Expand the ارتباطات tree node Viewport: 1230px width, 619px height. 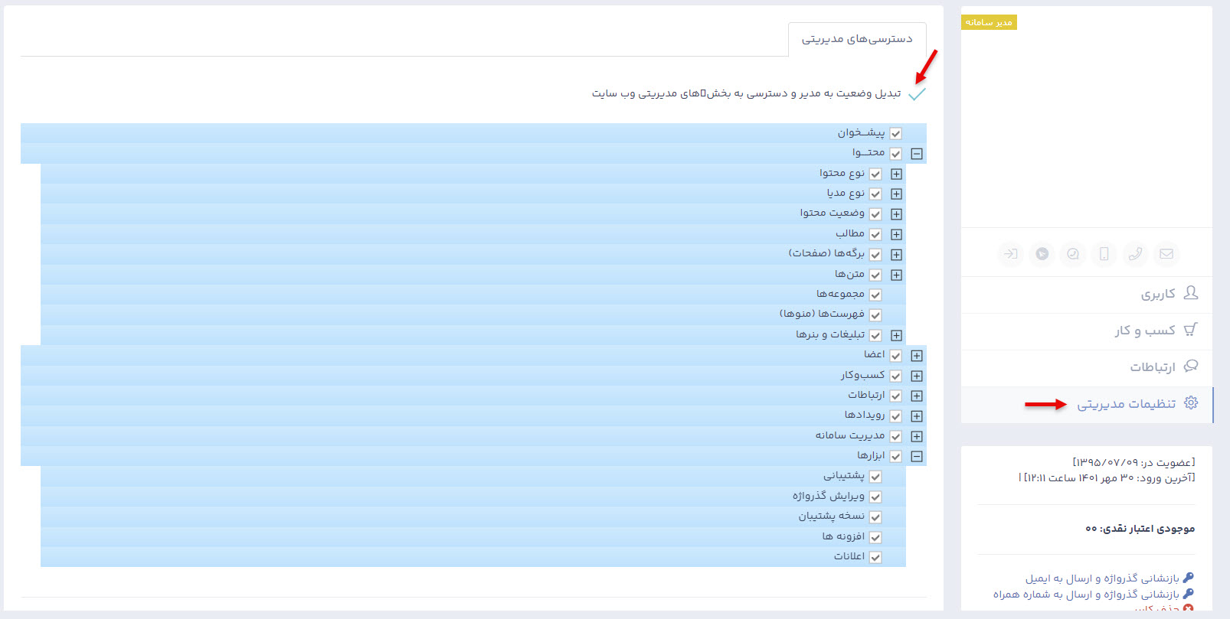917,396
